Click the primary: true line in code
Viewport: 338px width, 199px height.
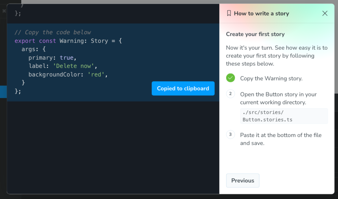point(52,58)
